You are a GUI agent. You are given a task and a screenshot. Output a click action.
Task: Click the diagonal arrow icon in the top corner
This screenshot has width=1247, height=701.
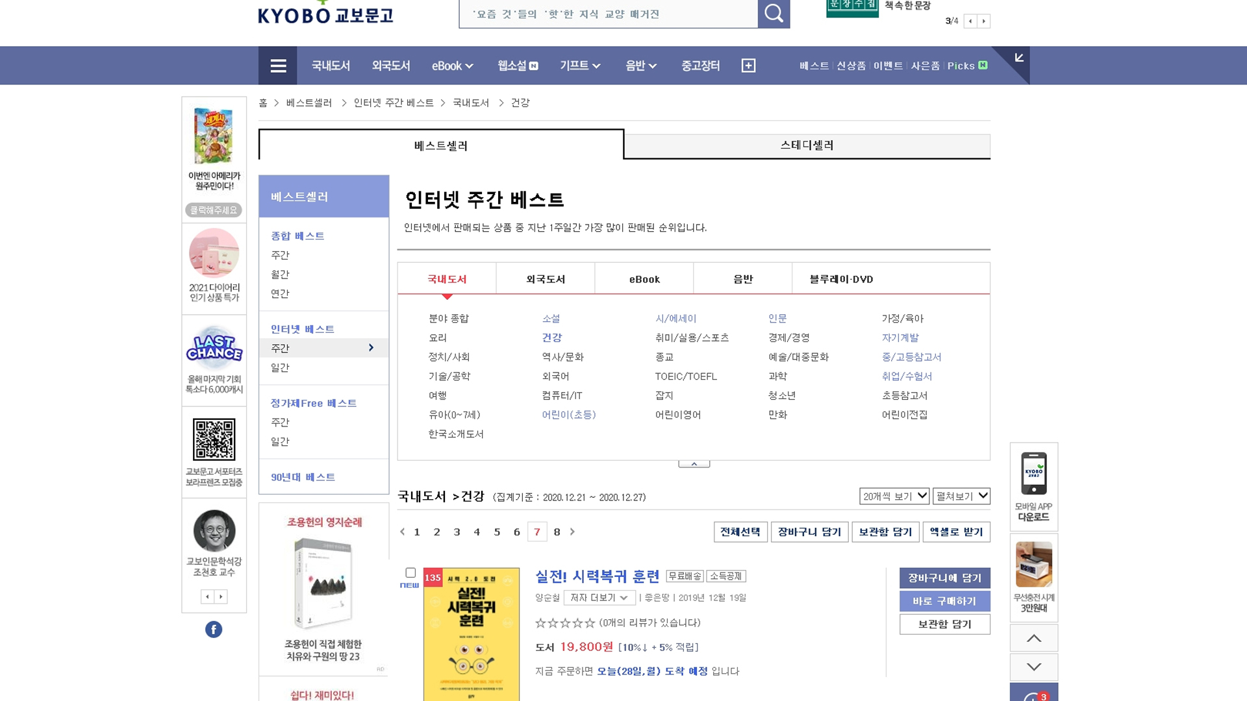click(x=1018, y=58)
